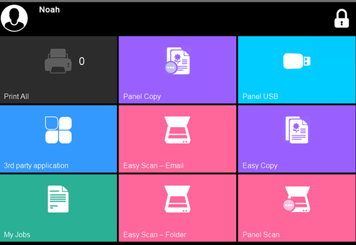Click the padlock logout icon

click(x=342, y=18)
